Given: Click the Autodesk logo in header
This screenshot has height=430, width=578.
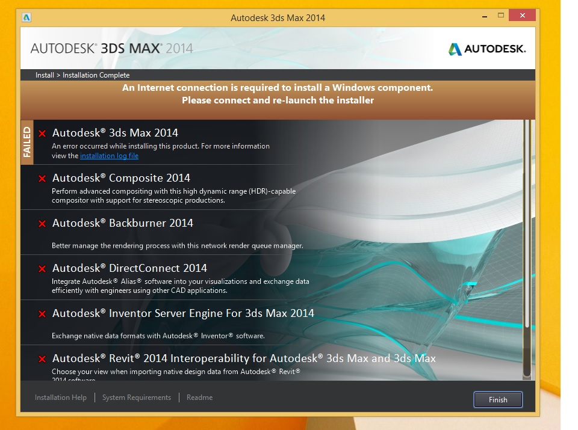Looking at the screenshot, I should click(487, 49).
